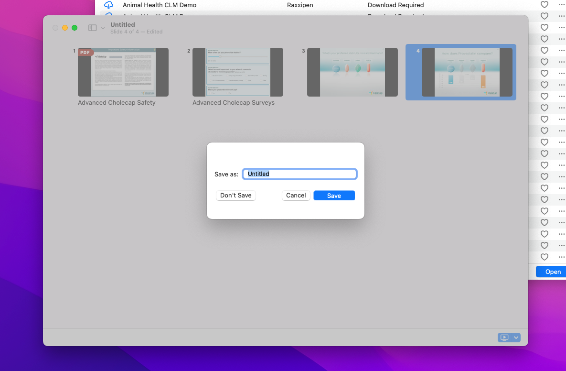Expand the chevron beside the sidebar icon
The width and height of the screenshot is (566, 371).
(x=103, y=28)
